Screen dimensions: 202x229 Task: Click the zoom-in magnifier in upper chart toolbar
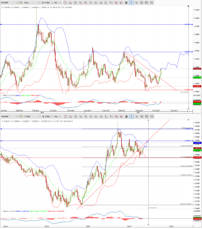point(85,3)
